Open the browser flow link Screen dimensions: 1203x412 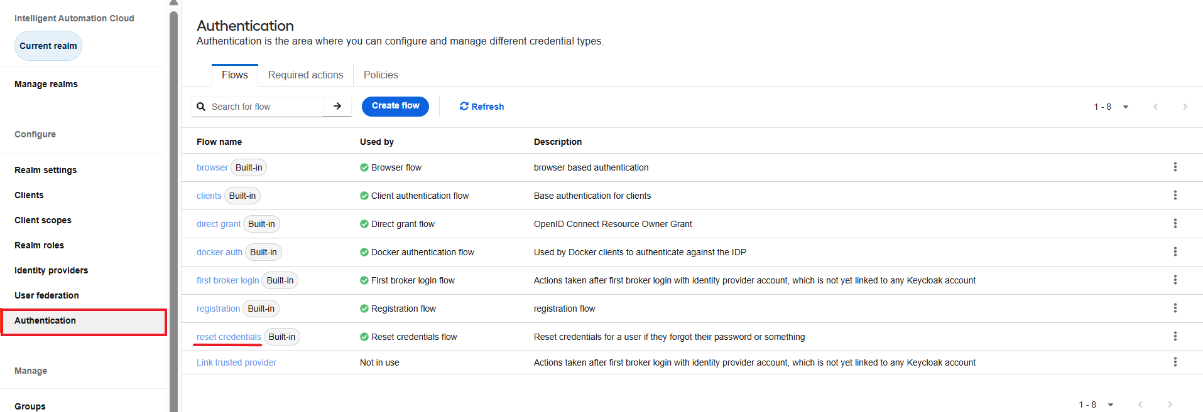pos(212,167)
